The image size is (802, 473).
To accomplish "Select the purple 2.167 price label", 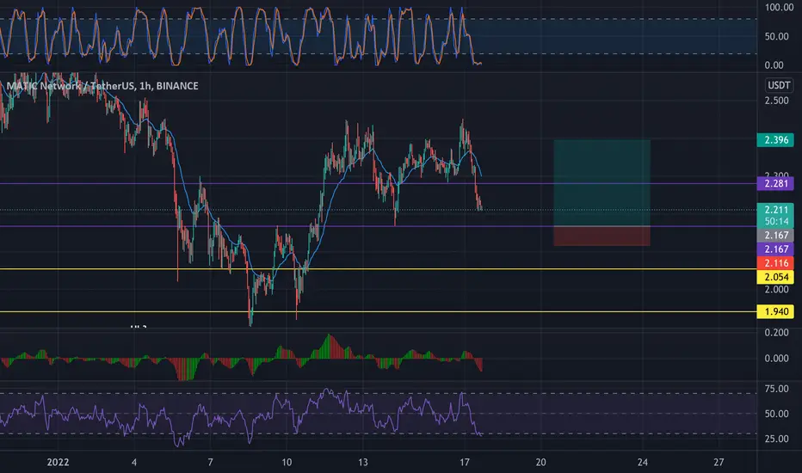I will 775,249.
